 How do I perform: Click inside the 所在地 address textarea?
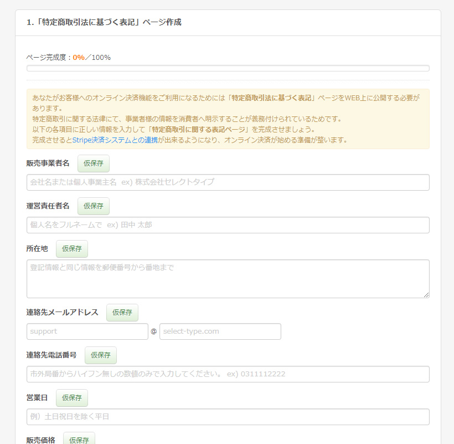(x=228, y=278)
